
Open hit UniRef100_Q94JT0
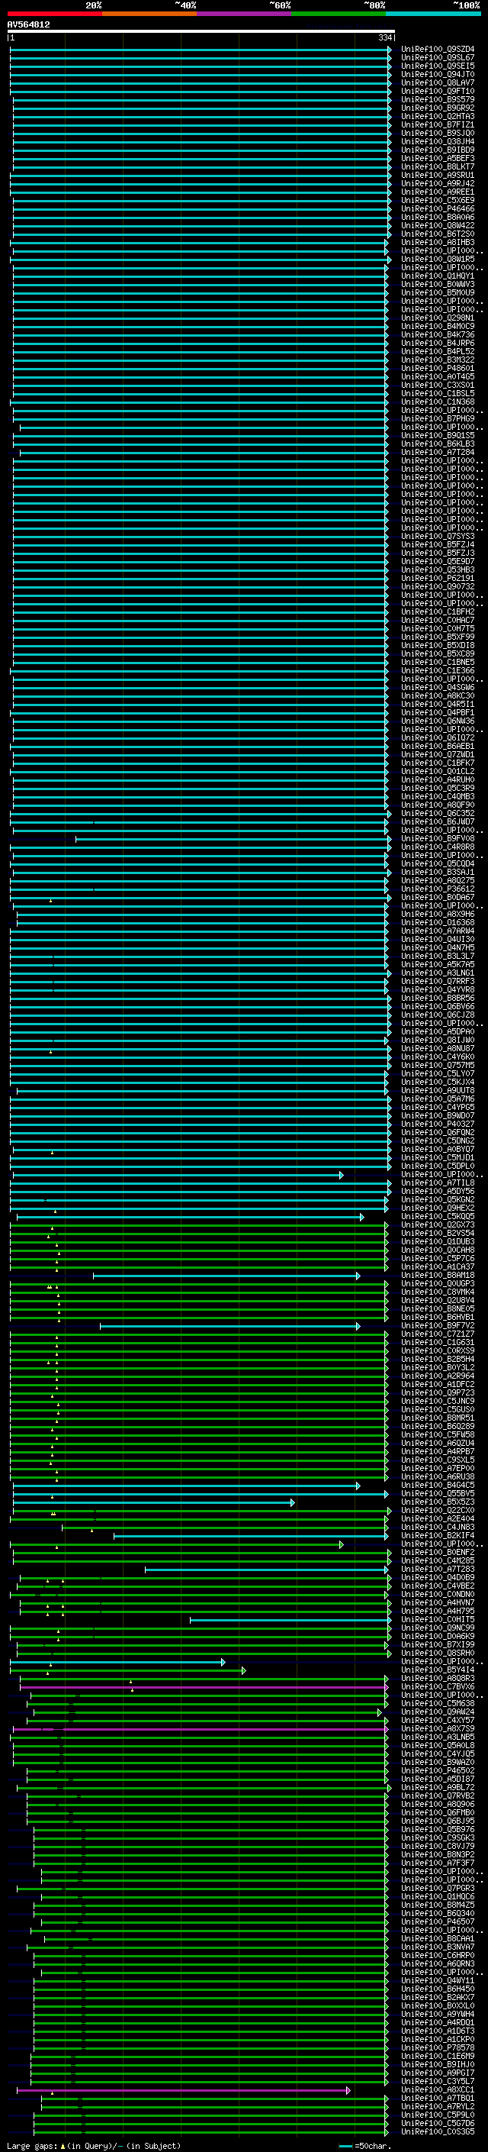click(437, 74)
